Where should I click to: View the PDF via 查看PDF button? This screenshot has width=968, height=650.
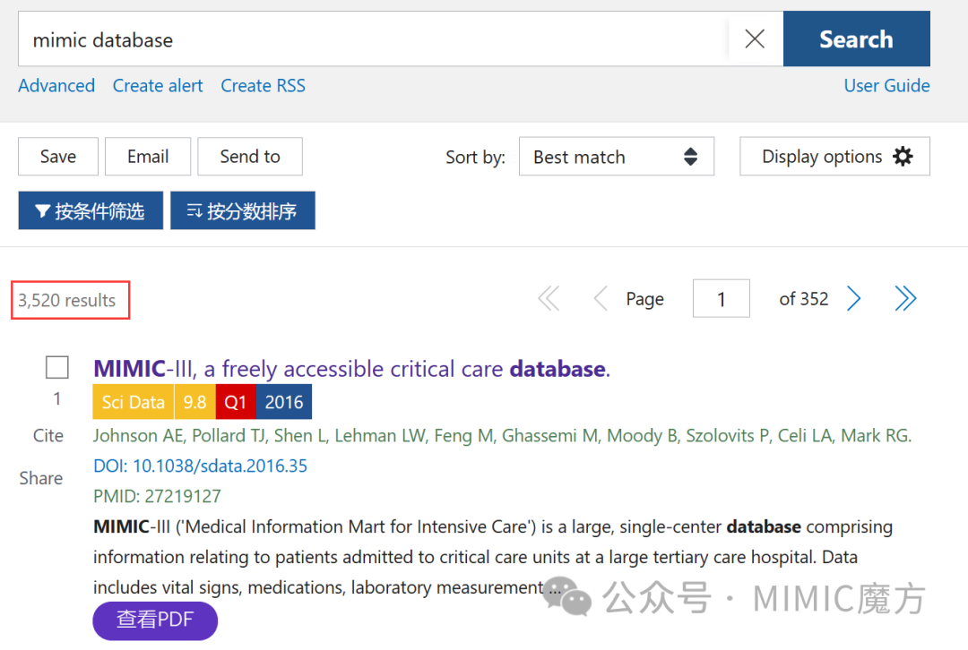154,620
